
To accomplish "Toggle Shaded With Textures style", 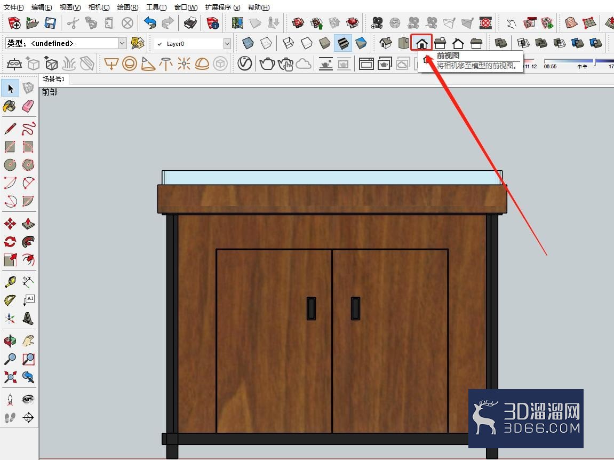I will click(x=342, y=43).
